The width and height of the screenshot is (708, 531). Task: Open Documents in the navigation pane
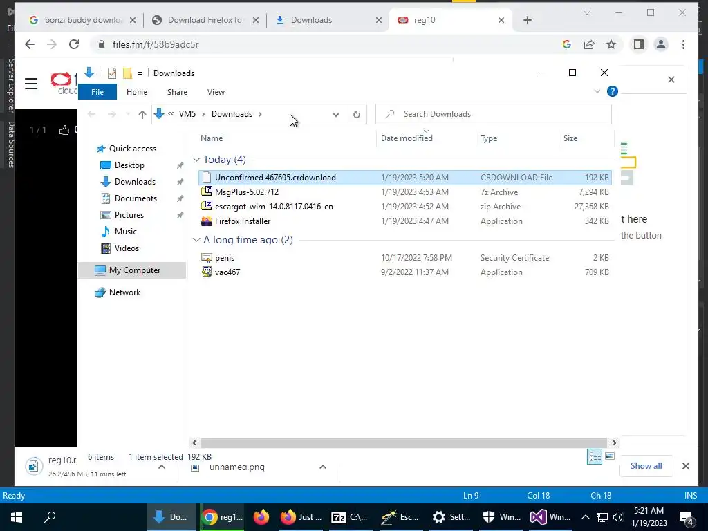point(136,198)
